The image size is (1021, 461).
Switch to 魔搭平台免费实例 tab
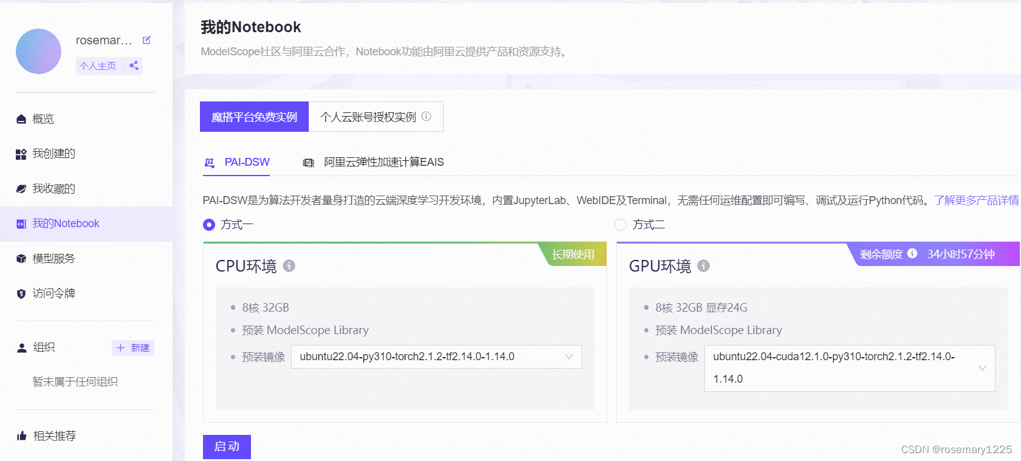[255, 117]
